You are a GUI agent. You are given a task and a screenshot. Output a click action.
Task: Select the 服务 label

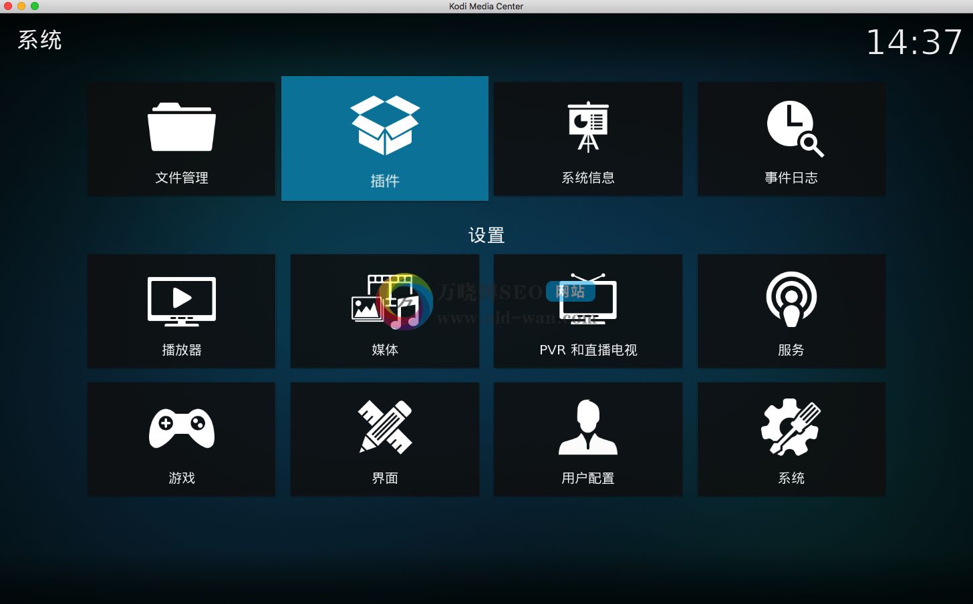791,350
